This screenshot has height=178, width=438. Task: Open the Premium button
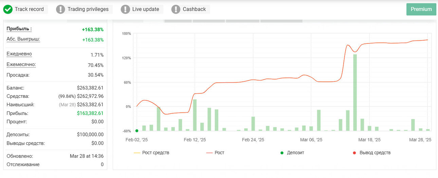(421, 9)
